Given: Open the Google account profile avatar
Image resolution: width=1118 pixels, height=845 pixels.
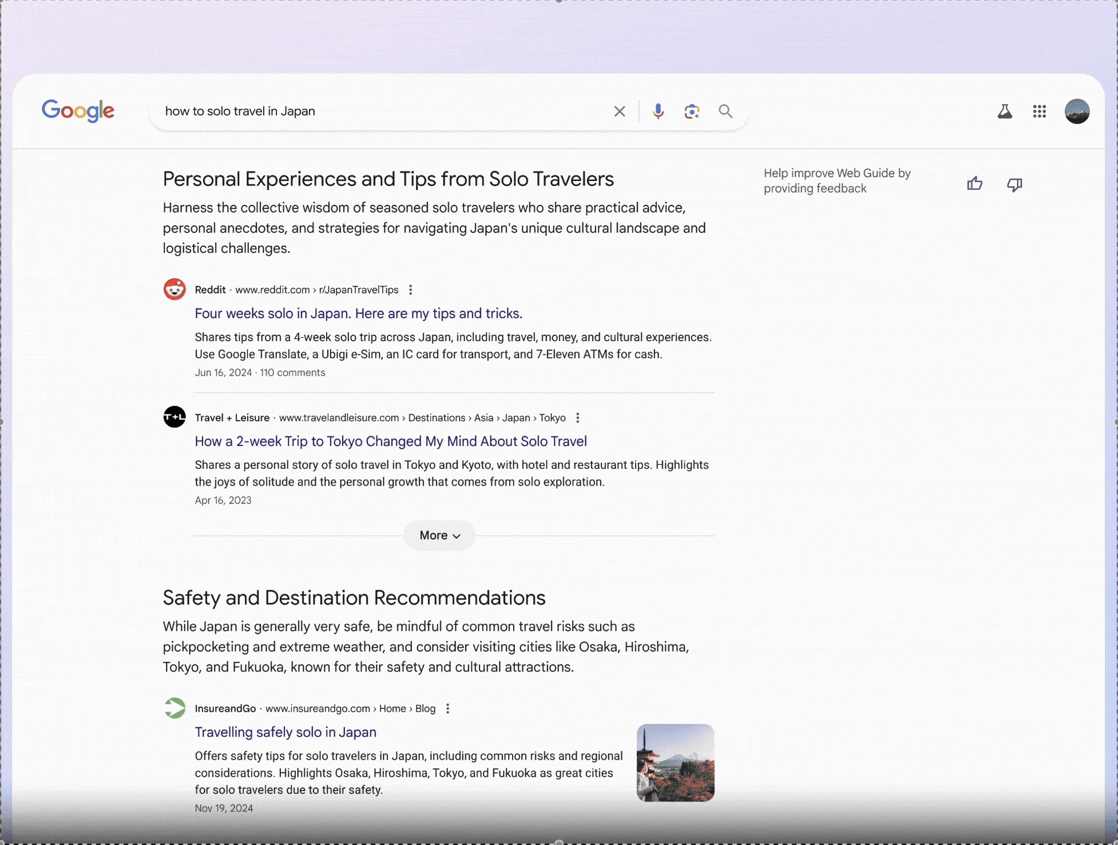Looking at the screenshot, I should 1077,111.
